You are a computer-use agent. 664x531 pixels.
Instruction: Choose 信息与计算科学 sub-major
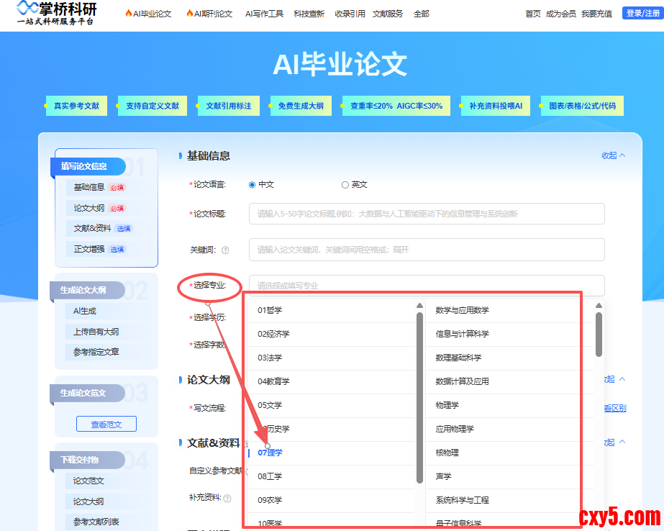509,334
